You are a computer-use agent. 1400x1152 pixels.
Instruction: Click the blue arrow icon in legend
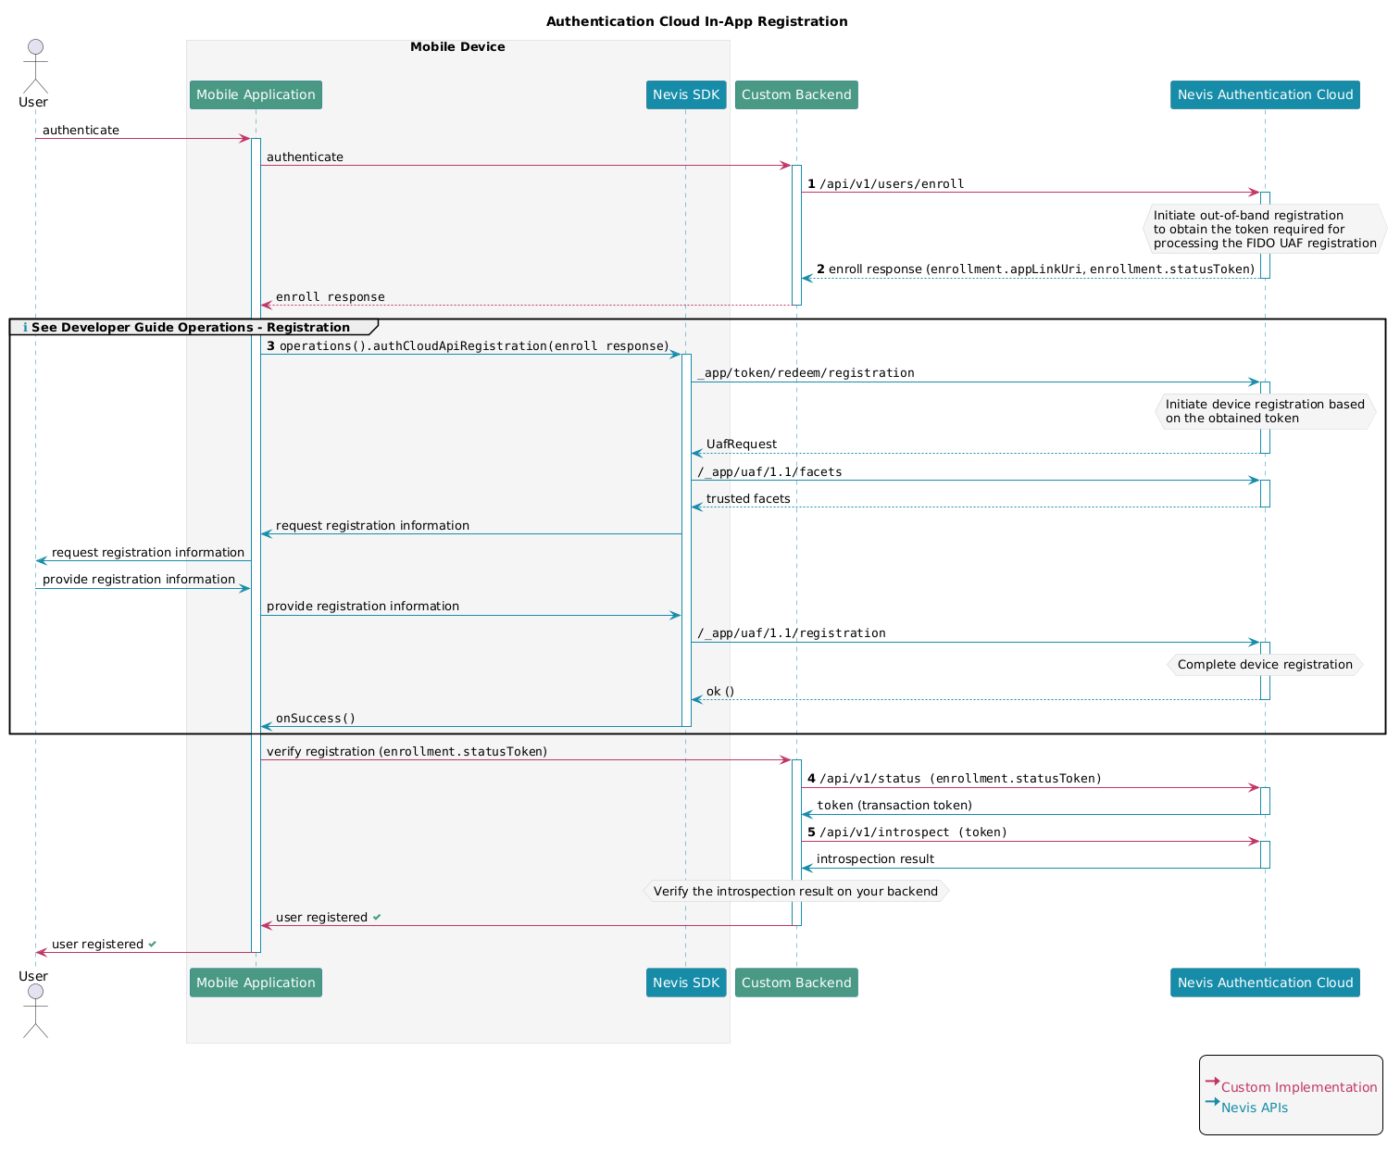(x=1212, y=1102)
